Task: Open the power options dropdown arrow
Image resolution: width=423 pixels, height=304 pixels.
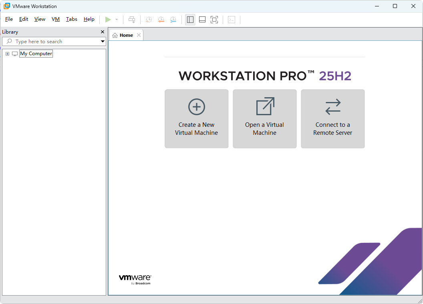Action: pyautogui.click(x=117, y=20)
